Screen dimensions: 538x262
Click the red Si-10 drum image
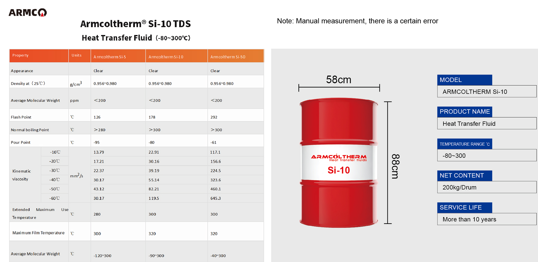339,163
